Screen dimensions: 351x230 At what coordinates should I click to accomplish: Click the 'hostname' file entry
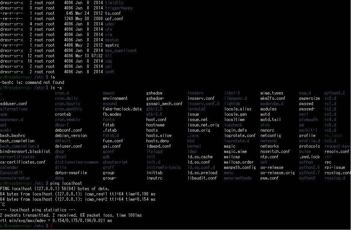tap(155, 125)
